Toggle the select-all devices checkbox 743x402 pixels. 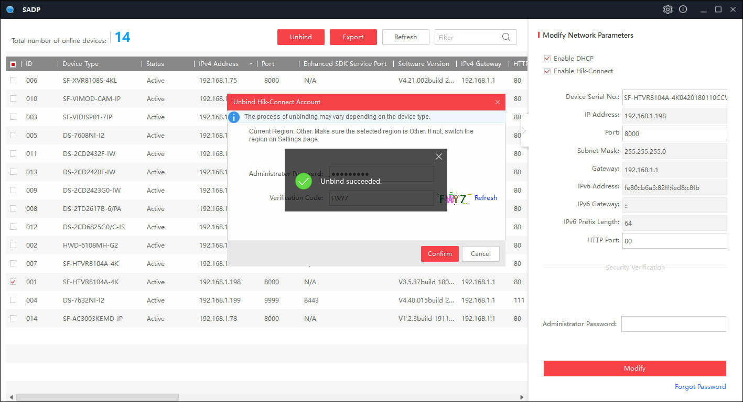[13, 64]
